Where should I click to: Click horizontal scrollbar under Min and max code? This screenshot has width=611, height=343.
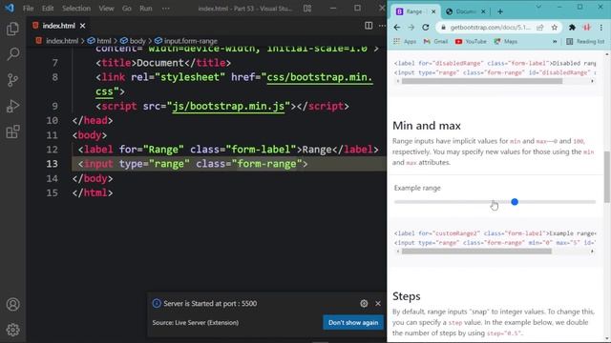[x=476, y=252]
